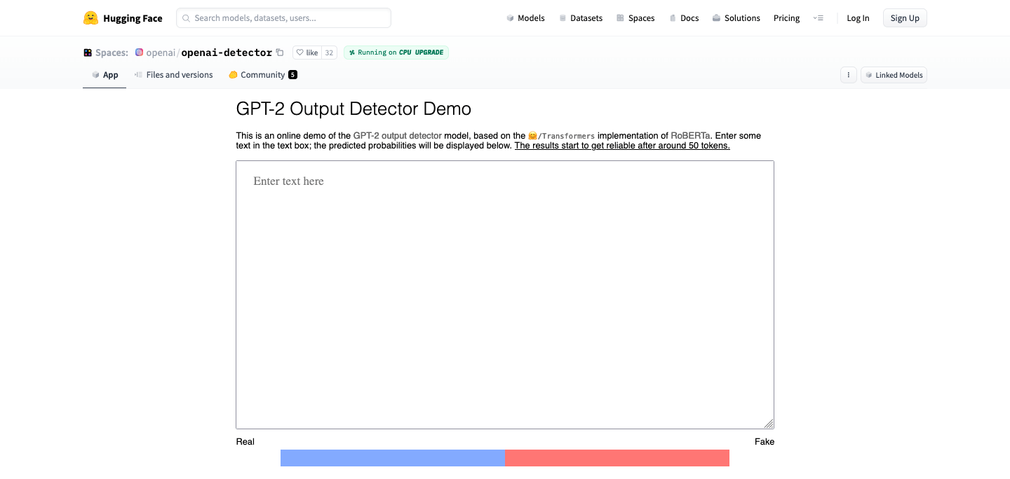The width and height of the screenshot is (1010, 479).
Task: Click the Spaces breadcrumb label
Action: pos(112,53)
